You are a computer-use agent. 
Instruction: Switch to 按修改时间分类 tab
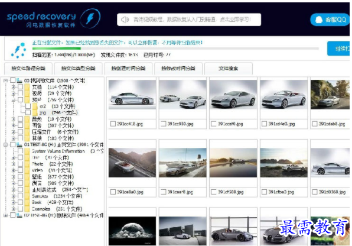[178, 69]
